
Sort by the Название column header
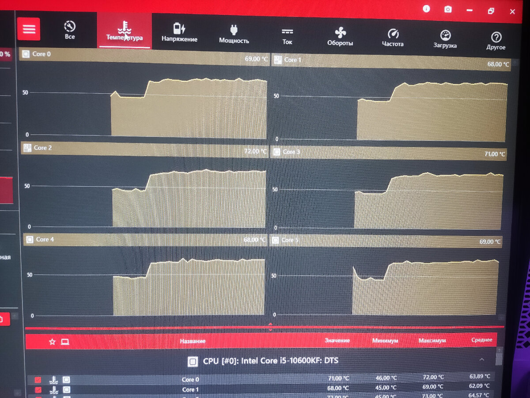tap(193, 341)
